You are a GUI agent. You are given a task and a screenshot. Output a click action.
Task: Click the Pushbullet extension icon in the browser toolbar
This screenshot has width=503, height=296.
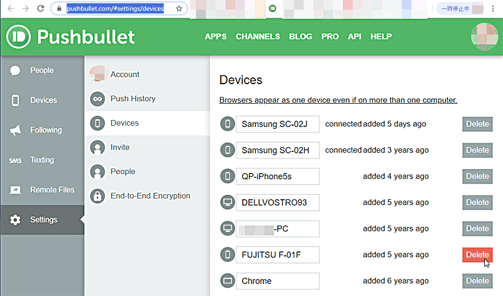pos(272,8)
